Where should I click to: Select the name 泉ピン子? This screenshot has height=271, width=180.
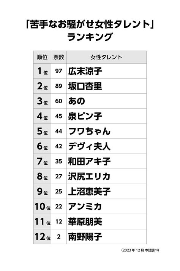[x=85, y=116]
